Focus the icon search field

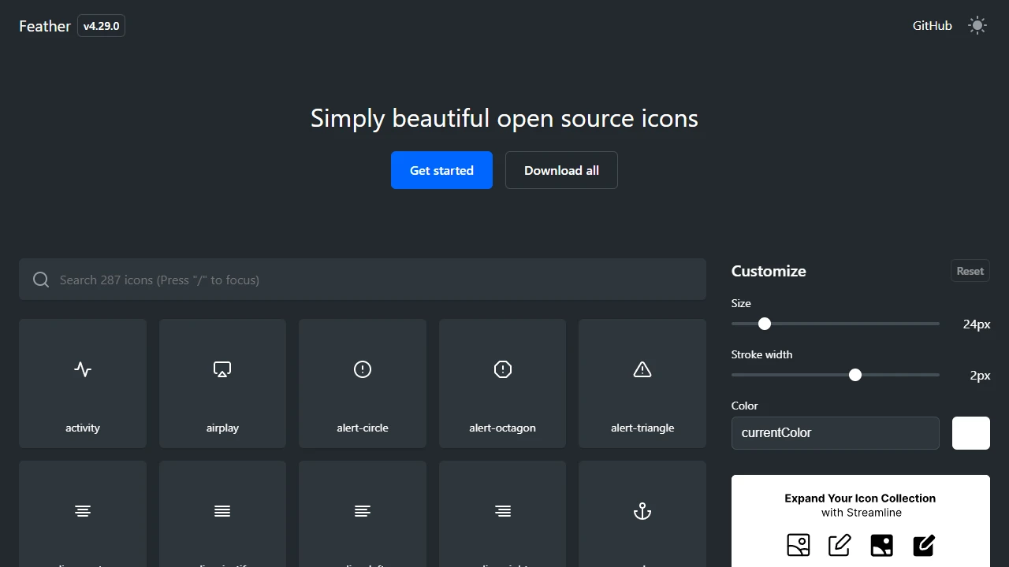click(362, 280)
